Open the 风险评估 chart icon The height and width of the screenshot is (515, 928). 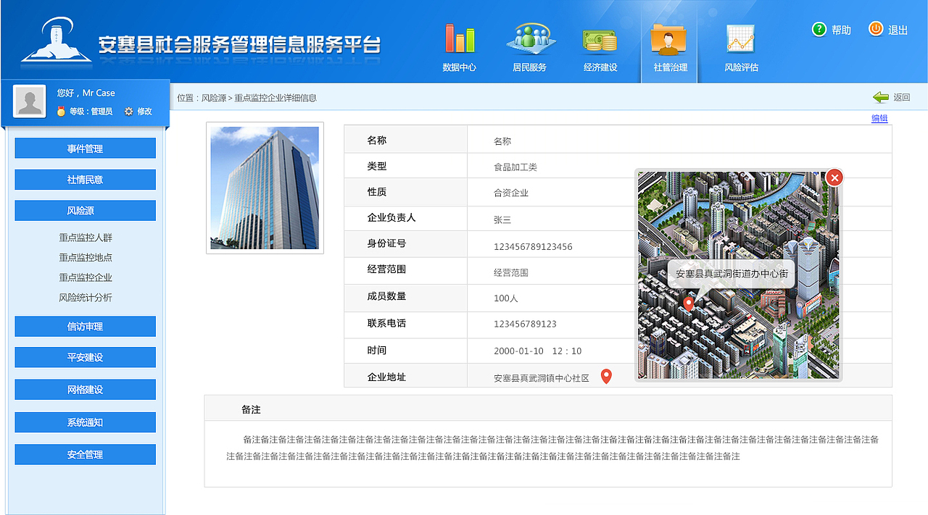point(740,39)
